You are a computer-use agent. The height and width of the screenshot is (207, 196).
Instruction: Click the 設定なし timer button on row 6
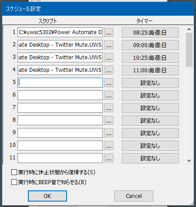[150, 95]
